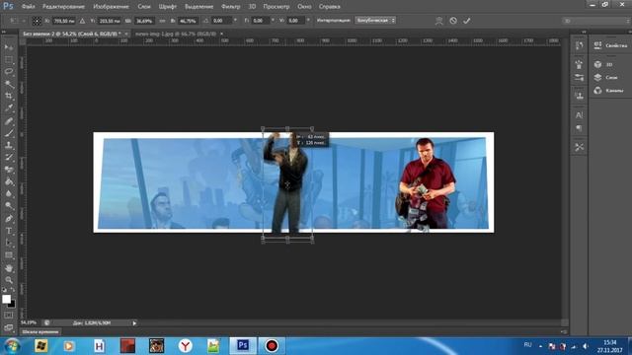Screen dimensions: 632x355
Task: Click the rotation angle input field
Action: click(221, 21)
